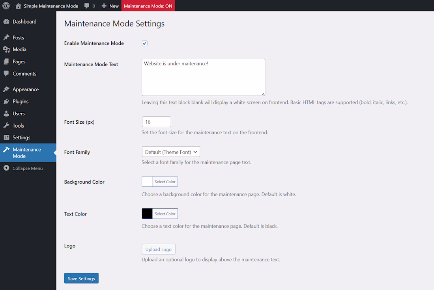The image size is (434, 290).
Task: Click the plus icon beside New
Action: click(x=104, y=6)
